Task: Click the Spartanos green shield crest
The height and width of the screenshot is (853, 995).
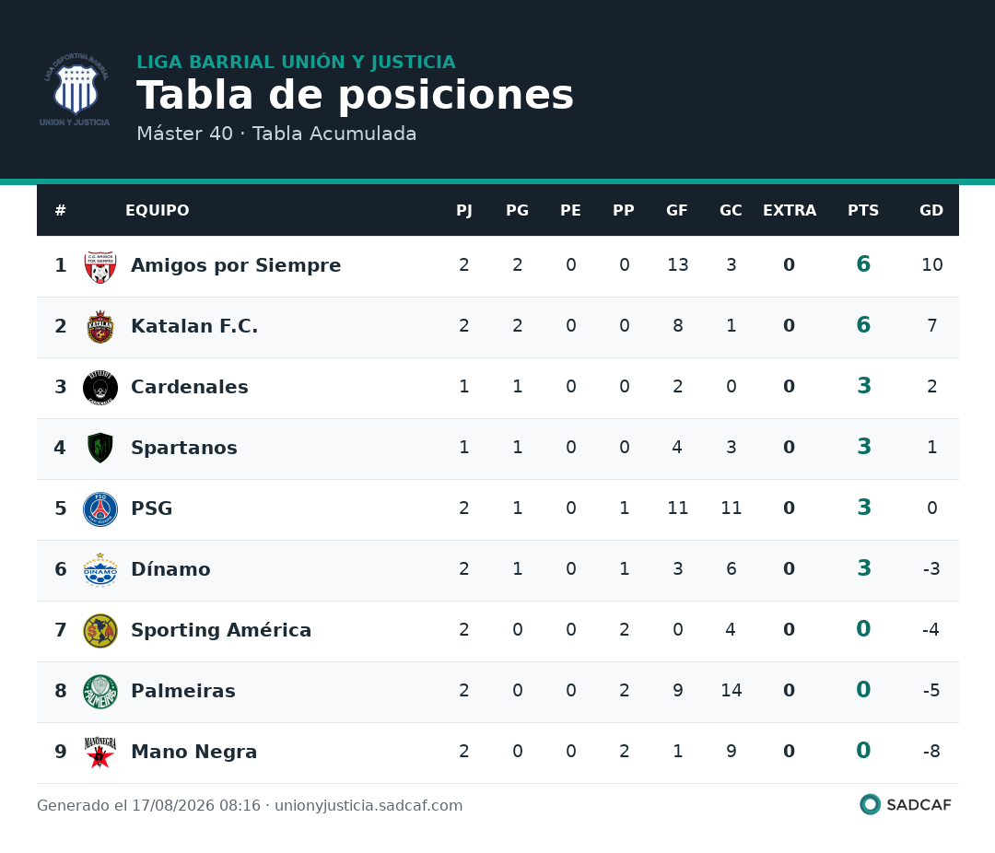Action: point(100,448)
